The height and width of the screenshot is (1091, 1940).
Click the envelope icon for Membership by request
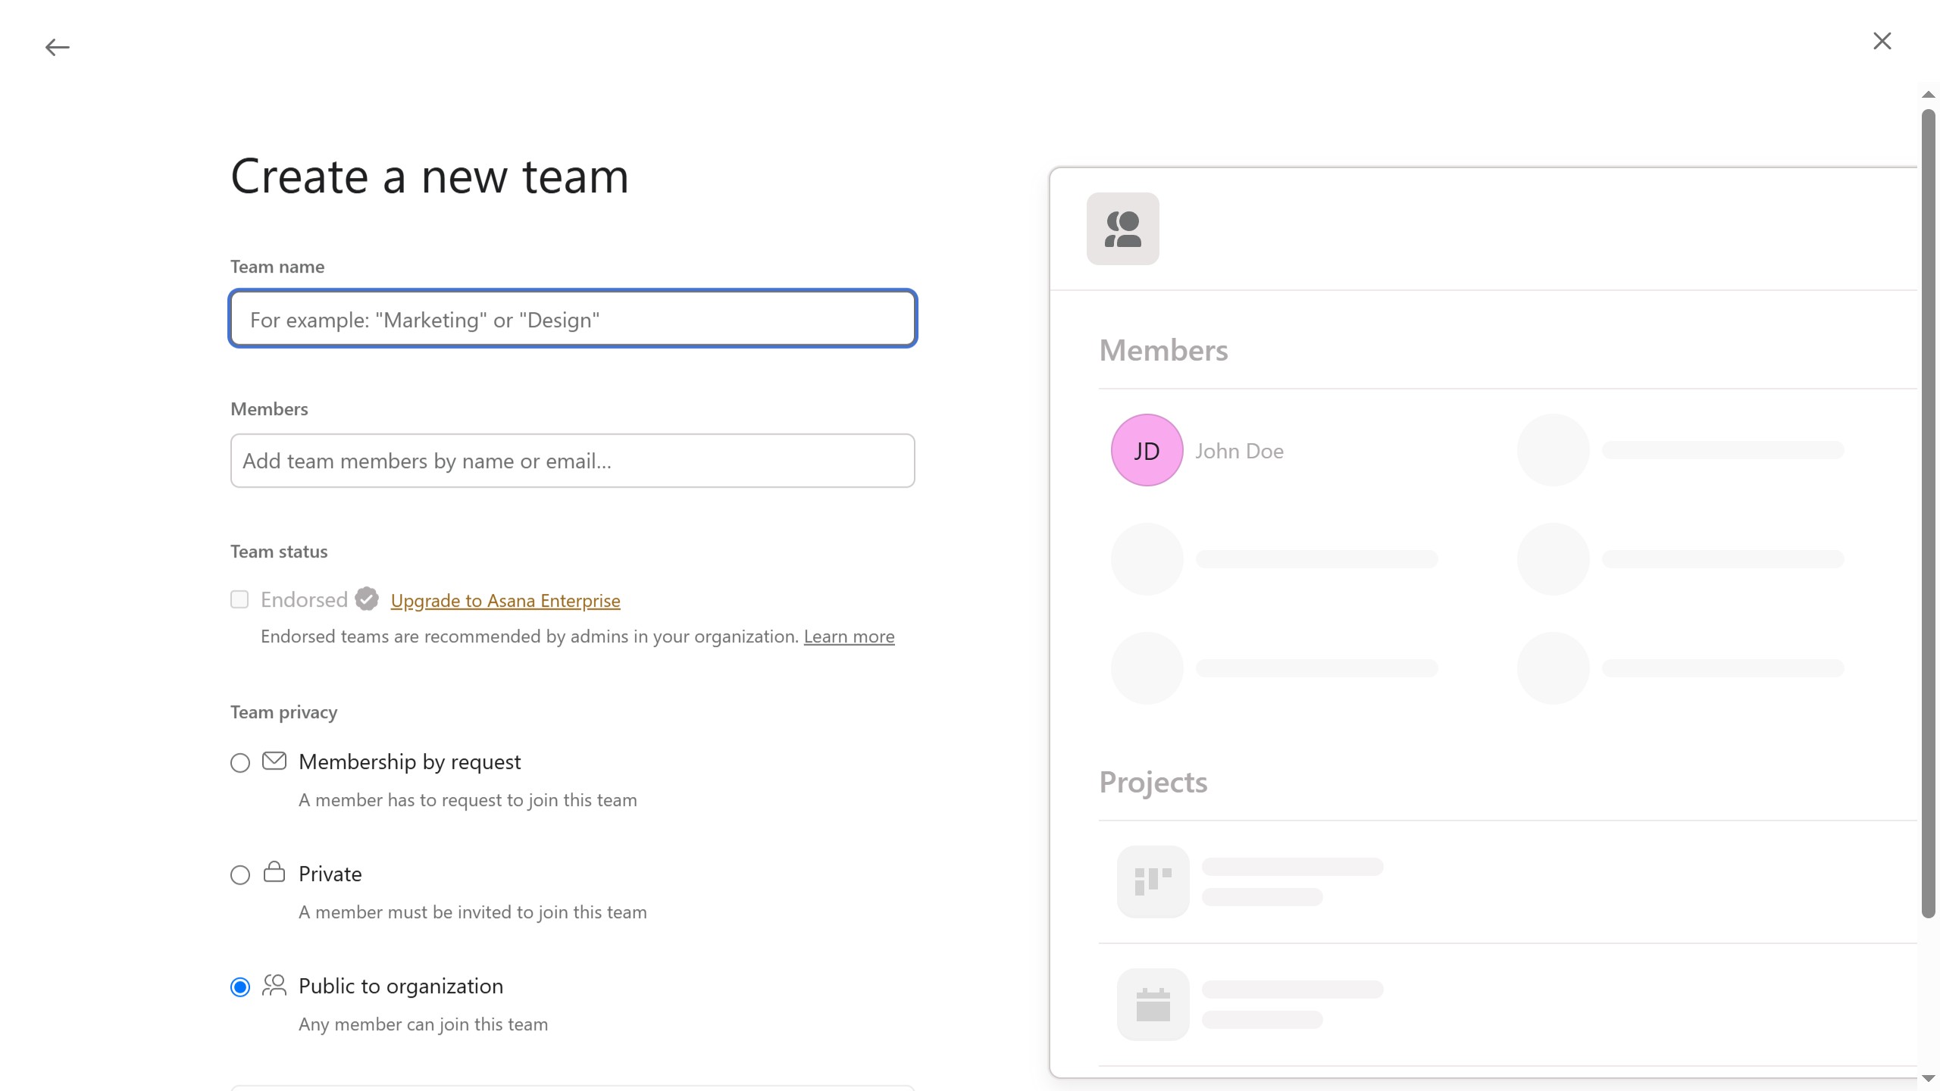(274, 761)
